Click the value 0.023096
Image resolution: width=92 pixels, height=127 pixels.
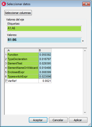pos(45,76)
